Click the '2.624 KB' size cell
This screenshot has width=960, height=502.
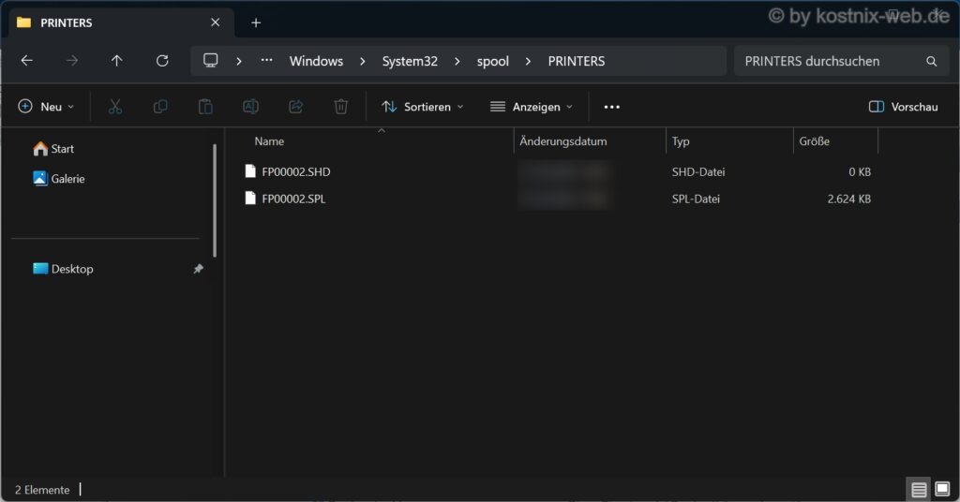click(848, 199)
